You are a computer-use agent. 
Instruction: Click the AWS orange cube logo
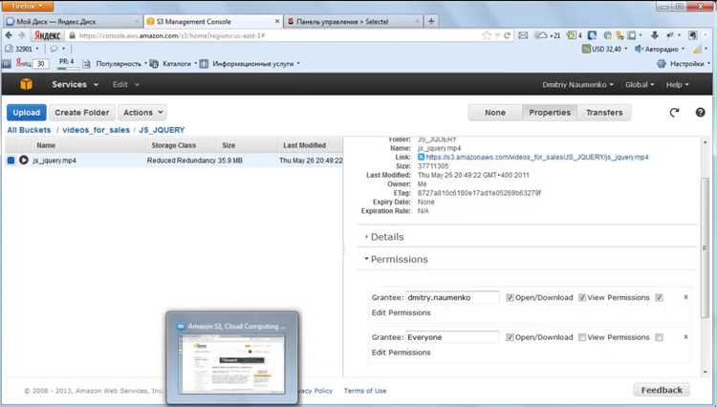tap(26, 84)
